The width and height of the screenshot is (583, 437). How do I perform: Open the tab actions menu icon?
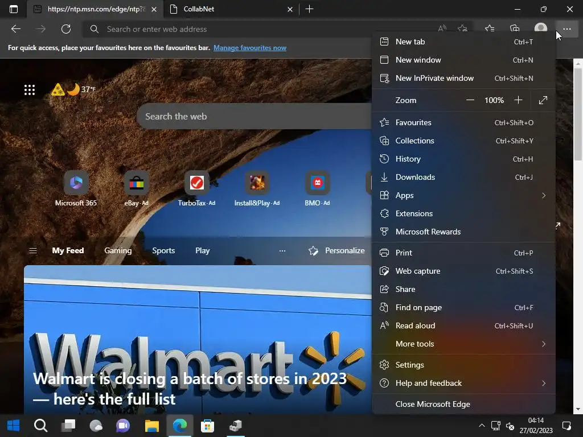pyautogui.click(x=14, y=9)
